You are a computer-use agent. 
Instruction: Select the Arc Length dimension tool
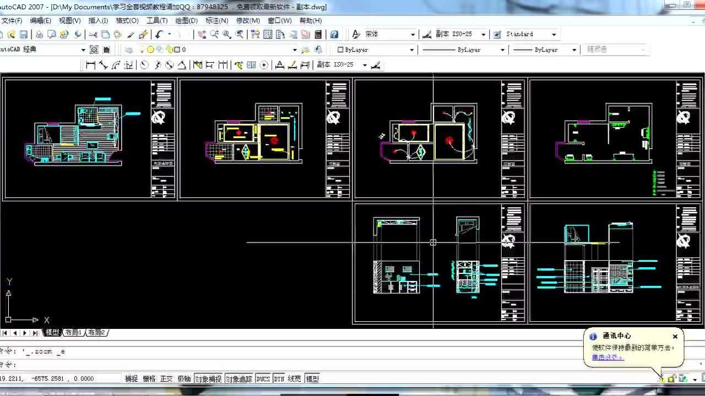pyautogui.click(x=116, y=65)
